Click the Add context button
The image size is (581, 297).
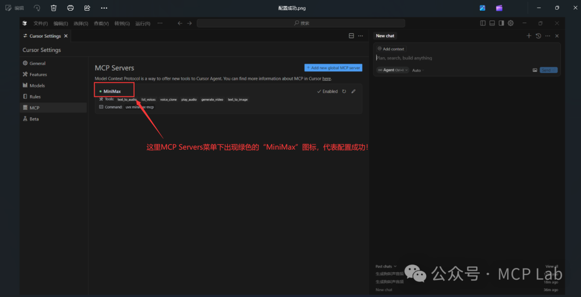[391, 49]
